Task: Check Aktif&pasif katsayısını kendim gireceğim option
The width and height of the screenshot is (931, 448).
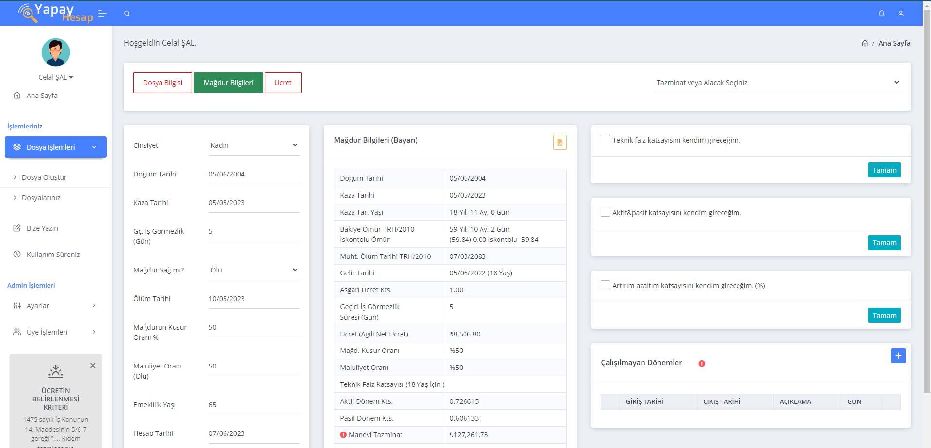Action: (x=605, y=212)
